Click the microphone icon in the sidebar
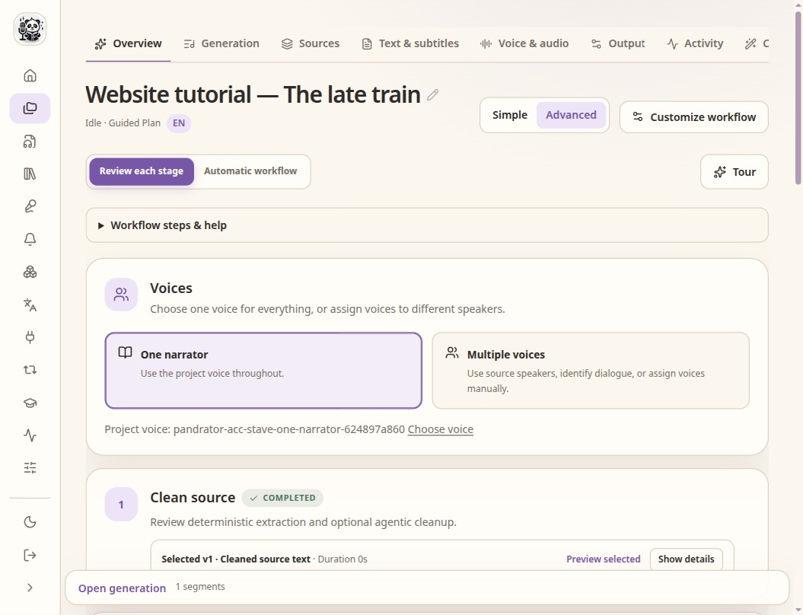The width and height of the screenshot is (803, 615). tap(30, 206)
